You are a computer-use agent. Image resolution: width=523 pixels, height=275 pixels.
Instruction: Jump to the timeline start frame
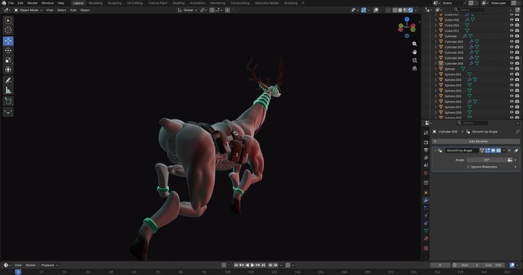(236, 265)
